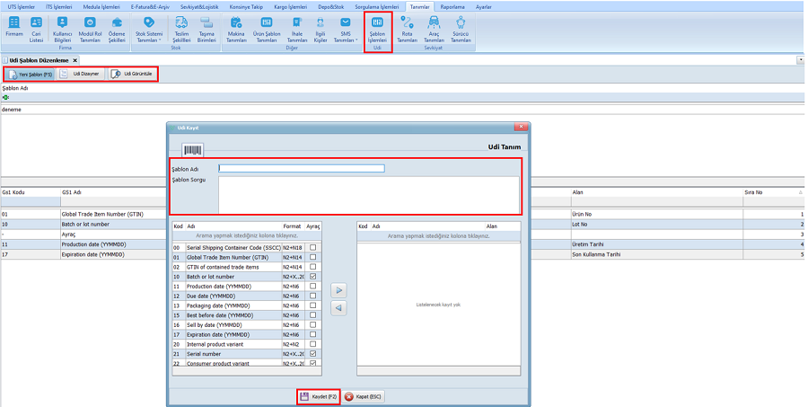Image resolution: width=808 pixels, height=407 pixels.
Task: Click into the Şablon Adı text field
Action: (301, 168)
